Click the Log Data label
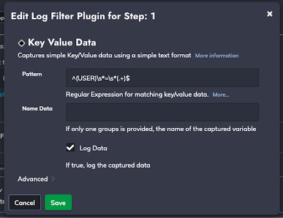 [x=93, y=148]
